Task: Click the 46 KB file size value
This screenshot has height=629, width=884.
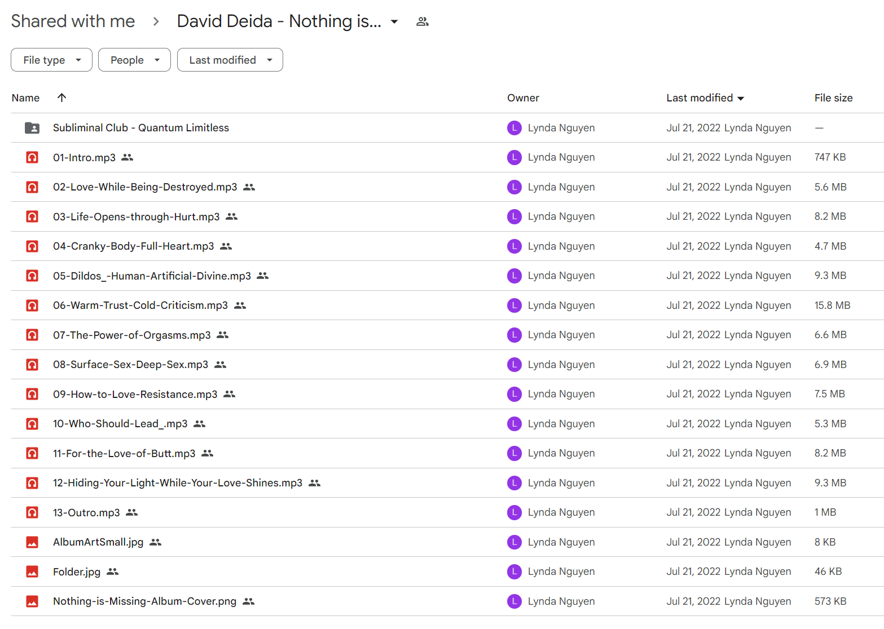Action: [x=828, y=572]
